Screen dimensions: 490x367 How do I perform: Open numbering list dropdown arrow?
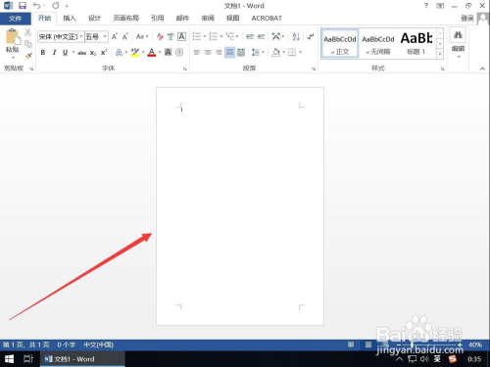221,36
